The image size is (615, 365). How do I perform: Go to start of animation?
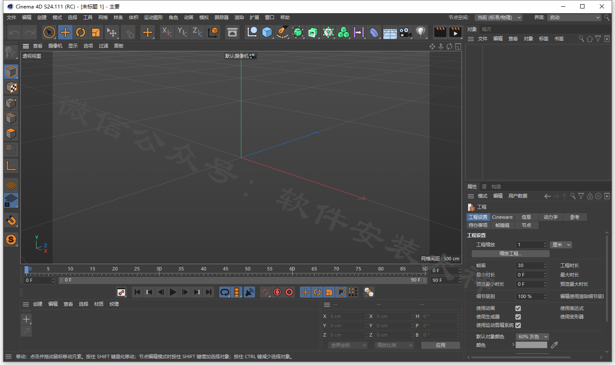(x=137, y=292)
